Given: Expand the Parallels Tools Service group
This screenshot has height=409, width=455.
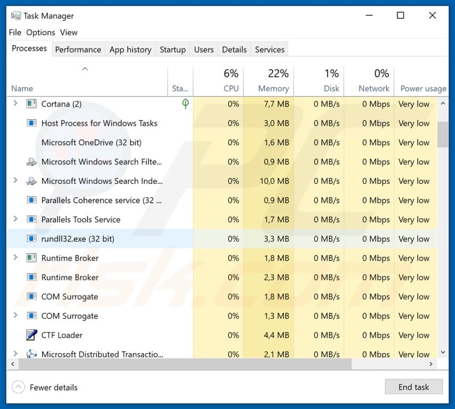Looking at the screenshot, I should coord(16,219).
